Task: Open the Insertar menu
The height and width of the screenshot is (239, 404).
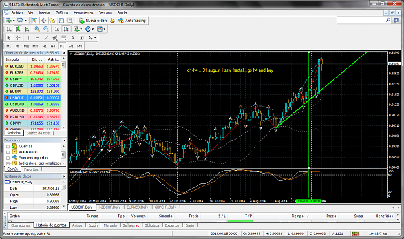Action: pyautogui.click(x=45, y=12)
